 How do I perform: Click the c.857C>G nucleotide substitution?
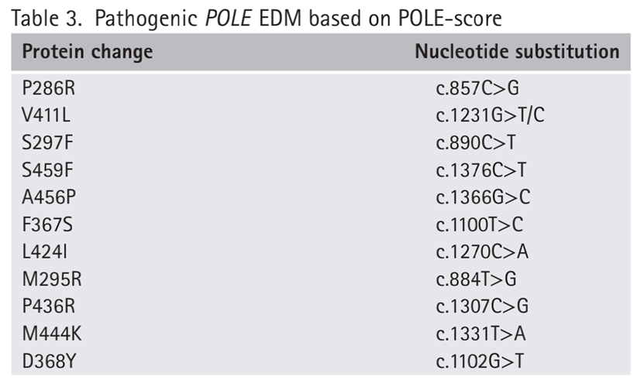[x=477, y=88]
